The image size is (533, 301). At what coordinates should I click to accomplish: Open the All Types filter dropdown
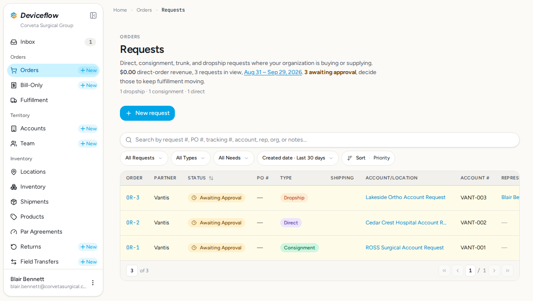(191, 158)
